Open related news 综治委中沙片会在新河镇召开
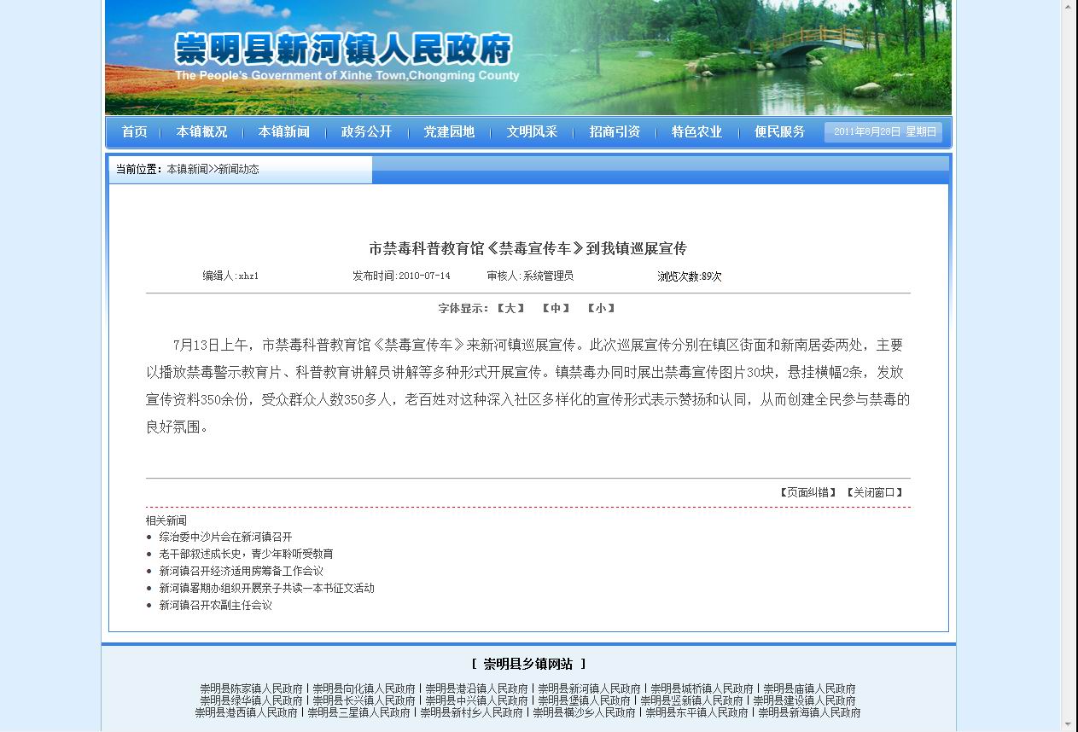 (225, 537)
